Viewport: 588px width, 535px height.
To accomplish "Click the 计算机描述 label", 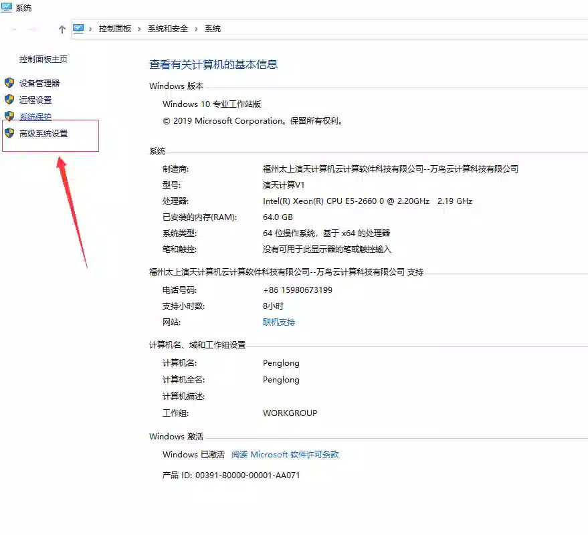I will 184,397.
